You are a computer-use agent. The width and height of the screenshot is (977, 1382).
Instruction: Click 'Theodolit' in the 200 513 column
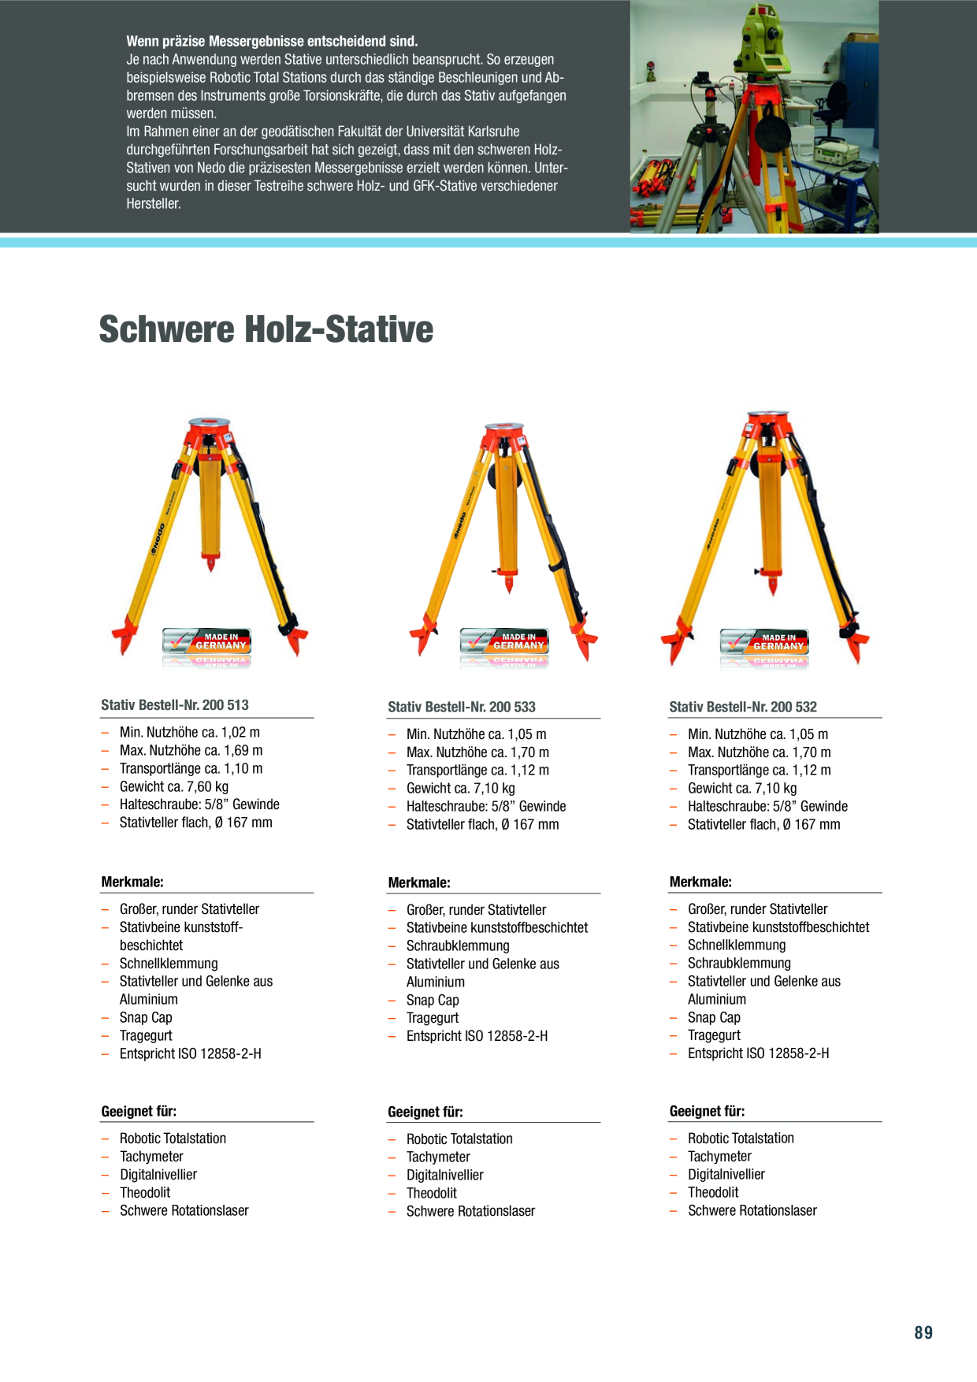[145, 1193]
